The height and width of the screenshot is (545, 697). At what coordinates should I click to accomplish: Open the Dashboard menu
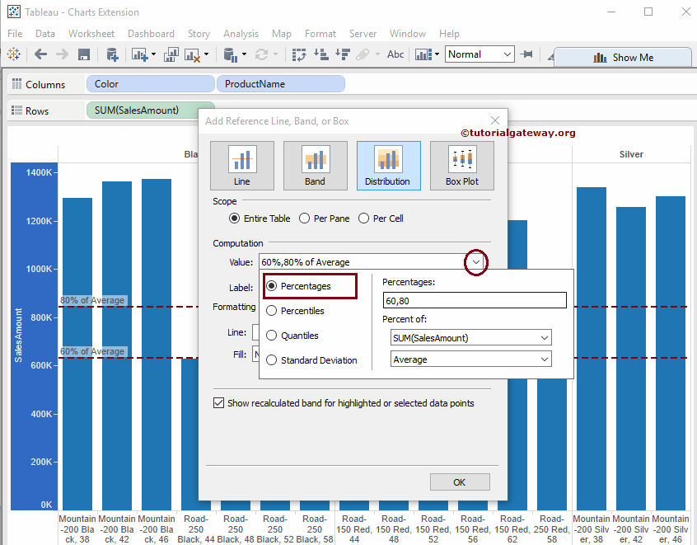point(151,34)
